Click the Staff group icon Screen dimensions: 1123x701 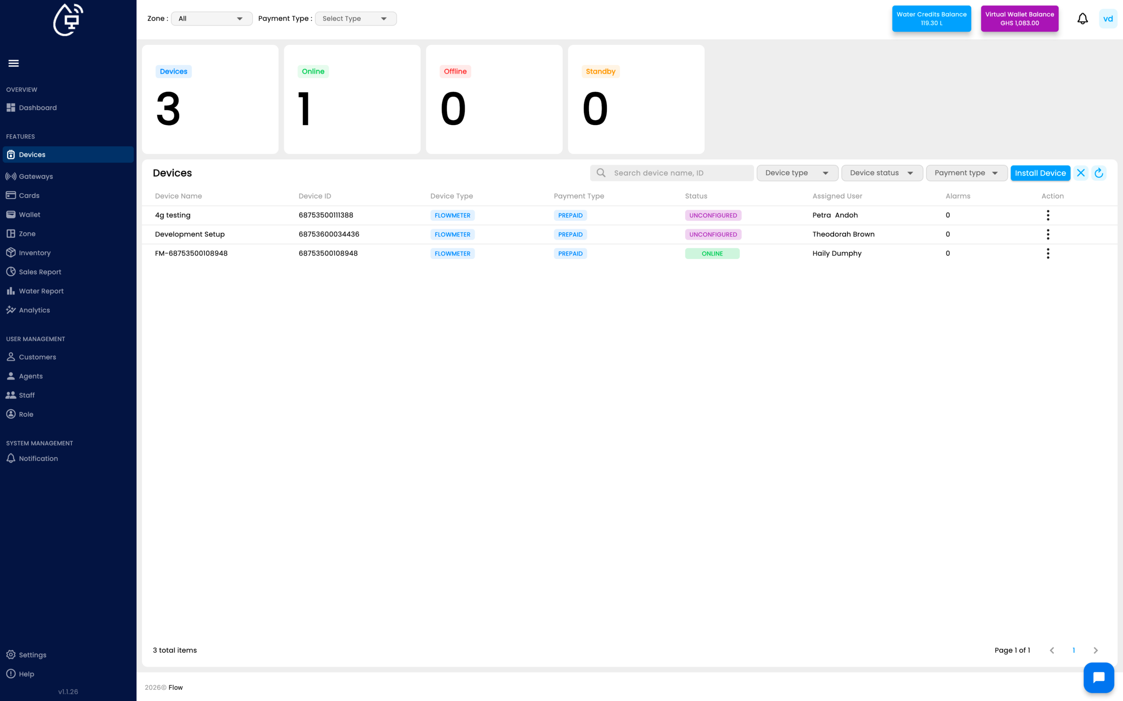tap(11, 395)
